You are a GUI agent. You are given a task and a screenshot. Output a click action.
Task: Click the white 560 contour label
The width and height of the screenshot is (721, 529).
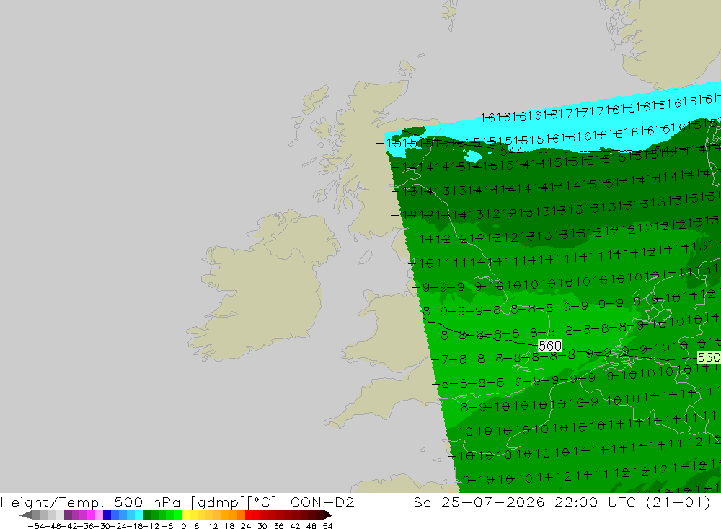click(x=550, y=346)
